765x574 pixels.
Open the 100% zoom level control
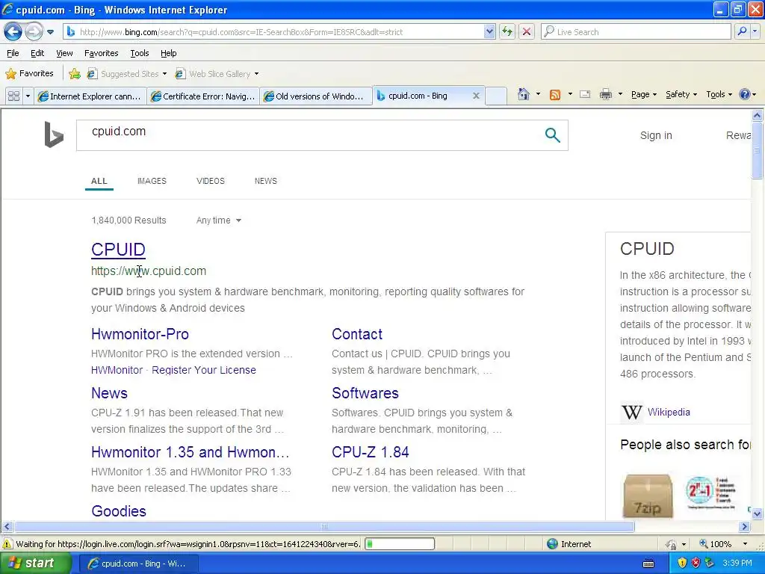coord(723,544)
